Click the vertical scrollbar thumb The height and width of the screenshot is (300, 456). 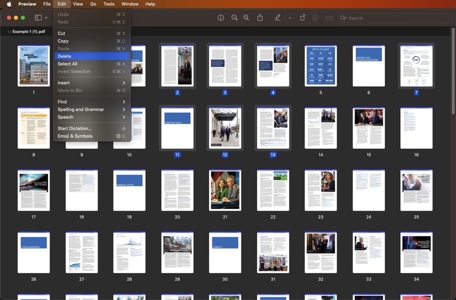(453, 71)
